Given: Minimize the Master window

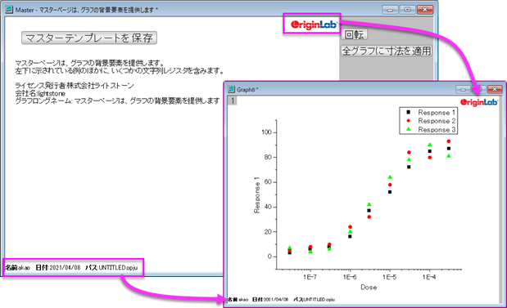Looking at the screenshot, I should point(390,10).
